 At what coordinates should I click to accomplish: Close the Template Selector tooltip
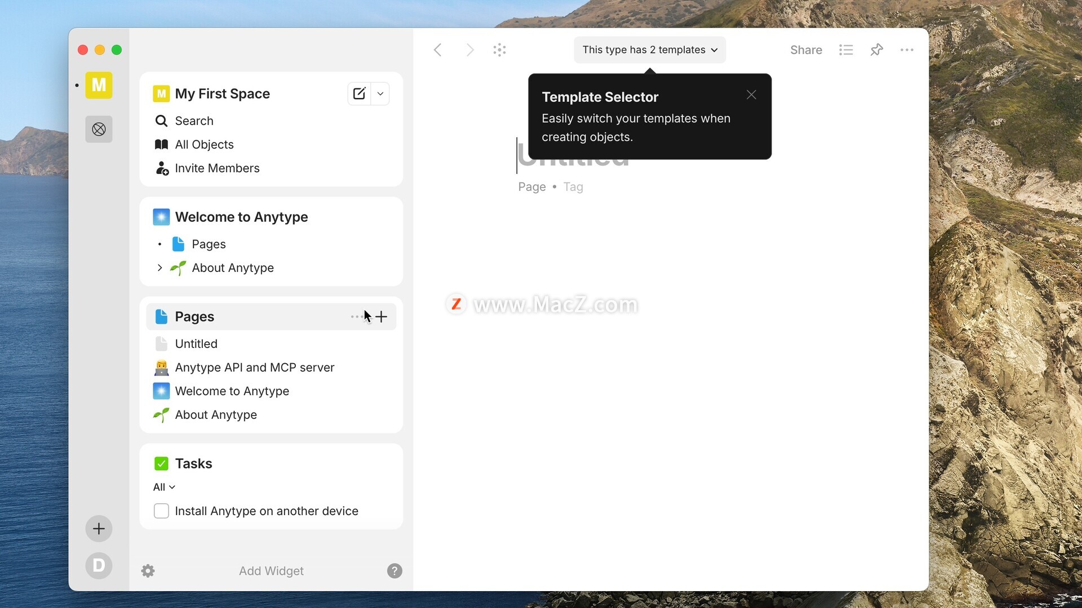(751, 95)
